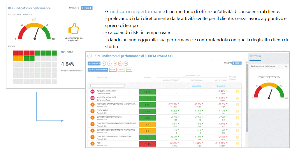Click Produttore Vino 2 SRL gauge
The width and height of the screenshot is (306, 151).
pyautogui.click(x=268, y=91)
